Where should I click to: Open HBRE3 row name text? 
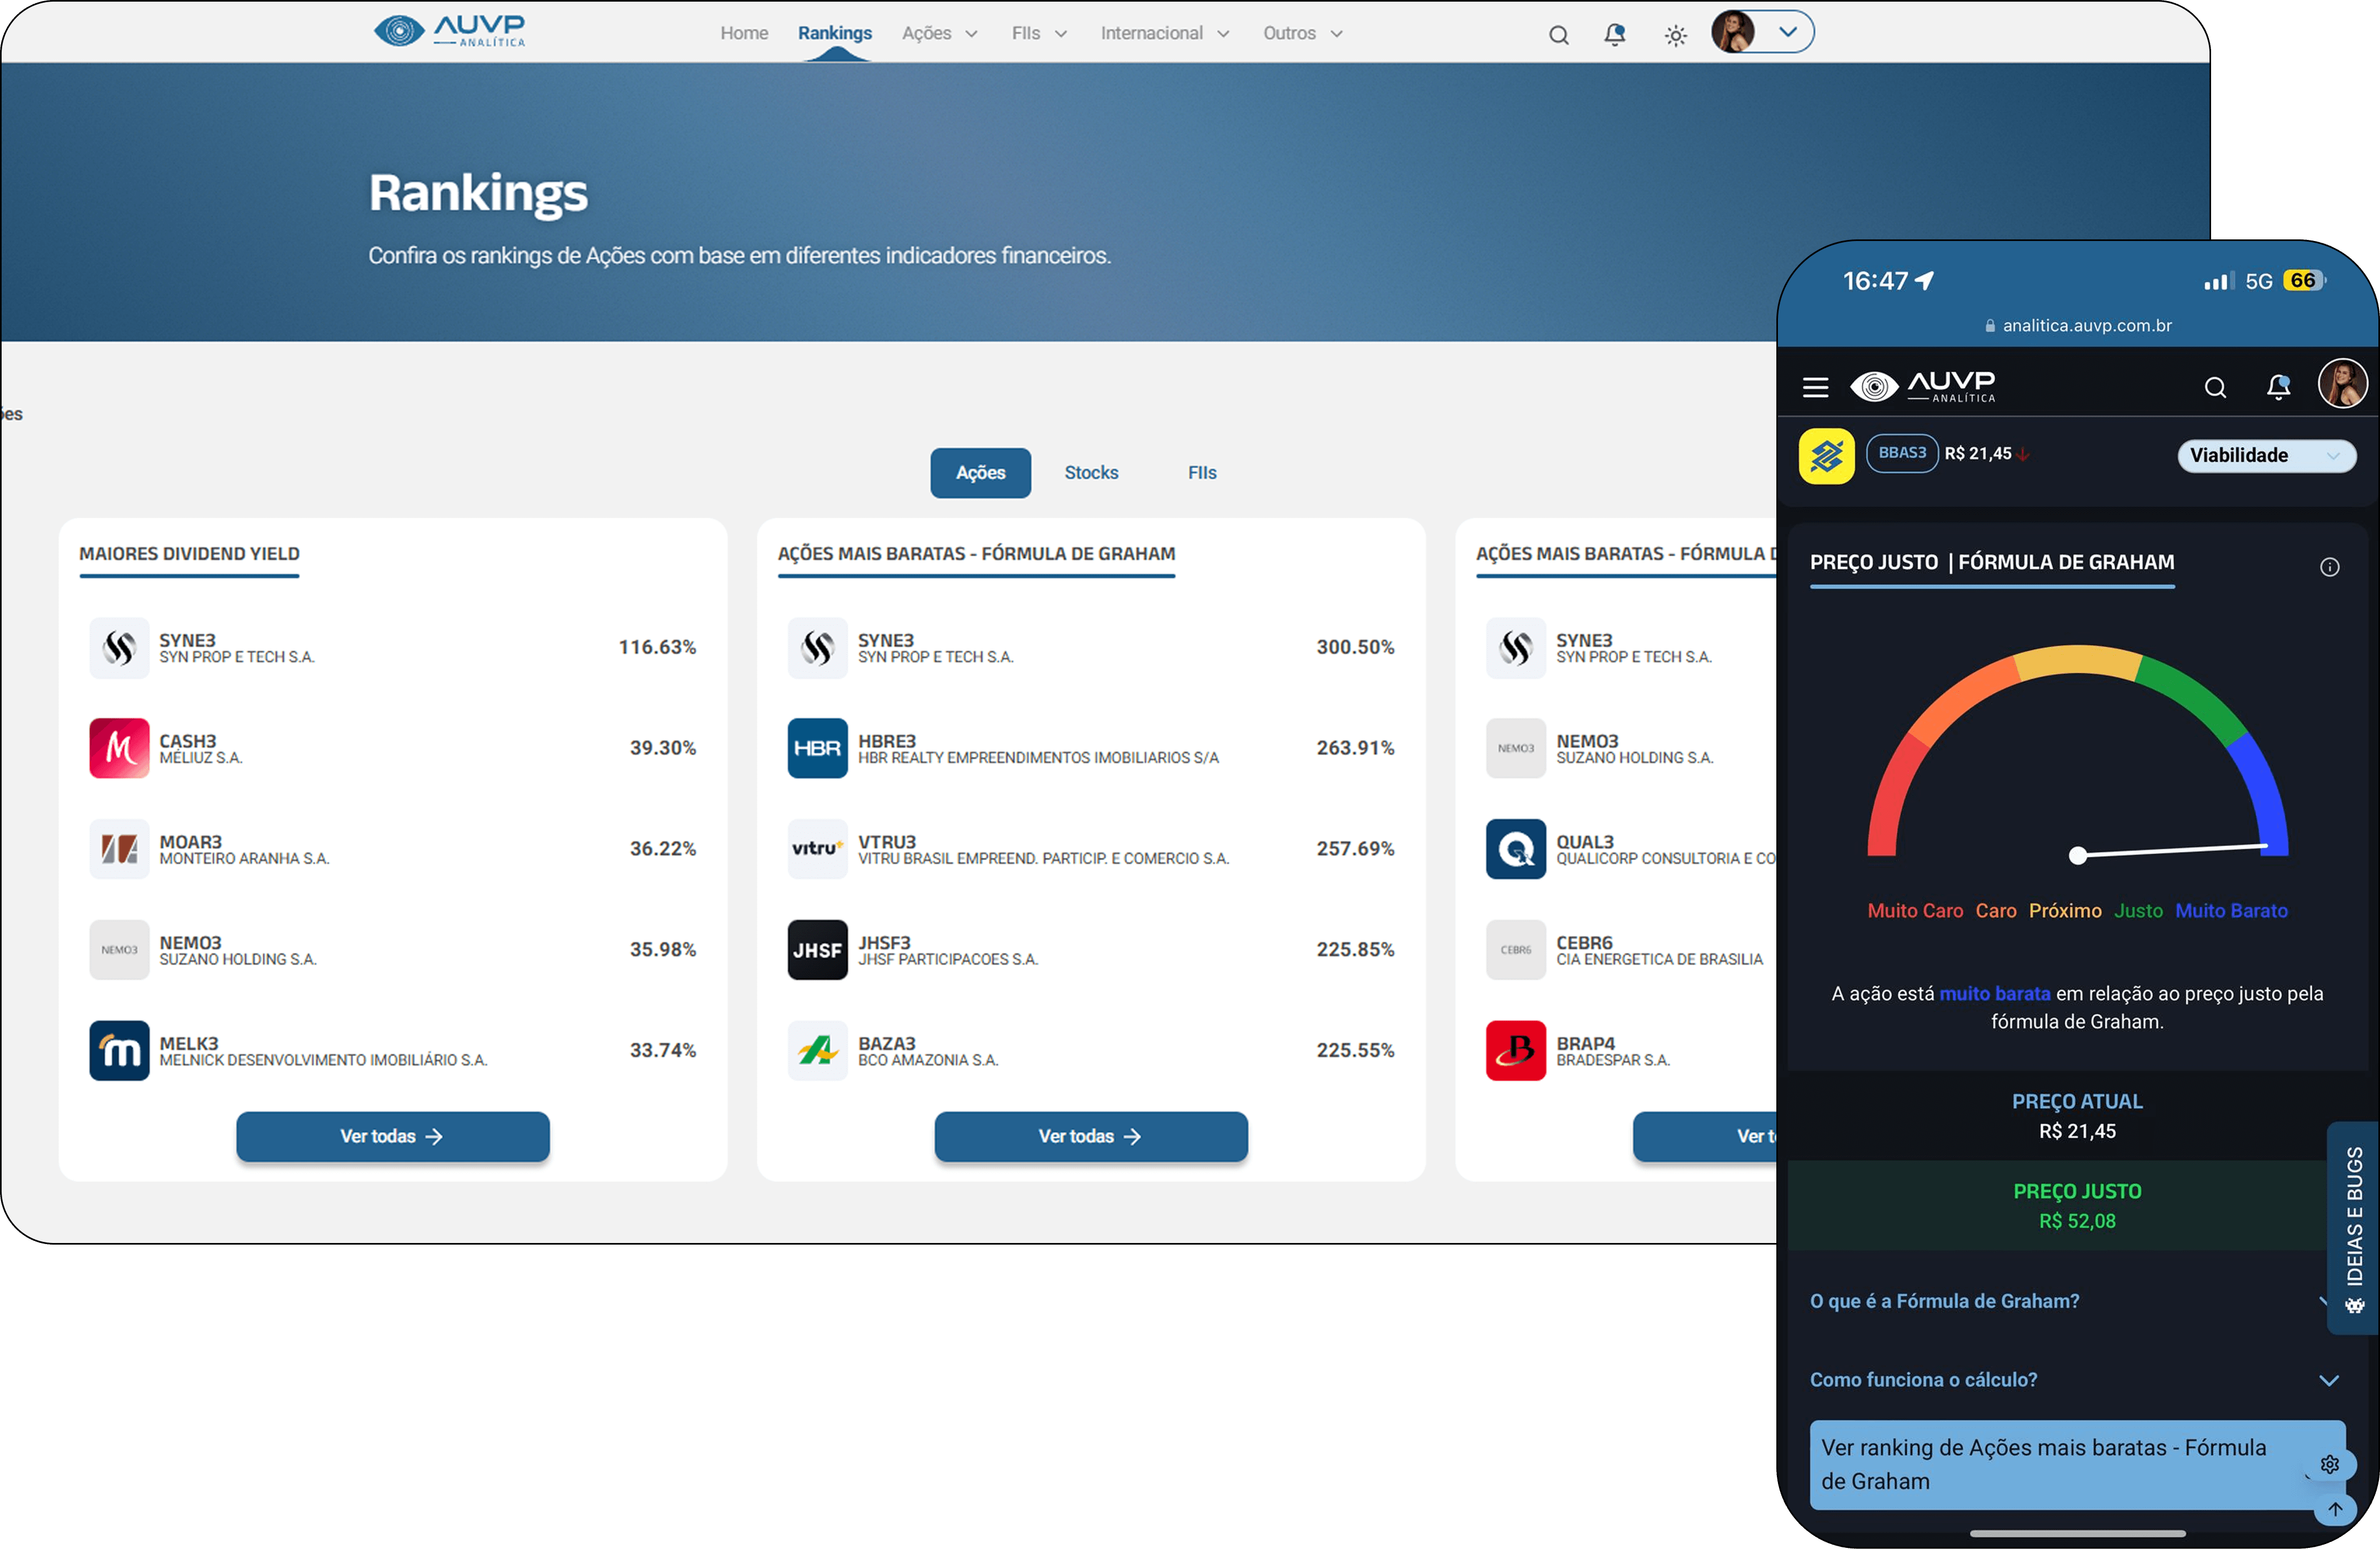point(1038,749)
